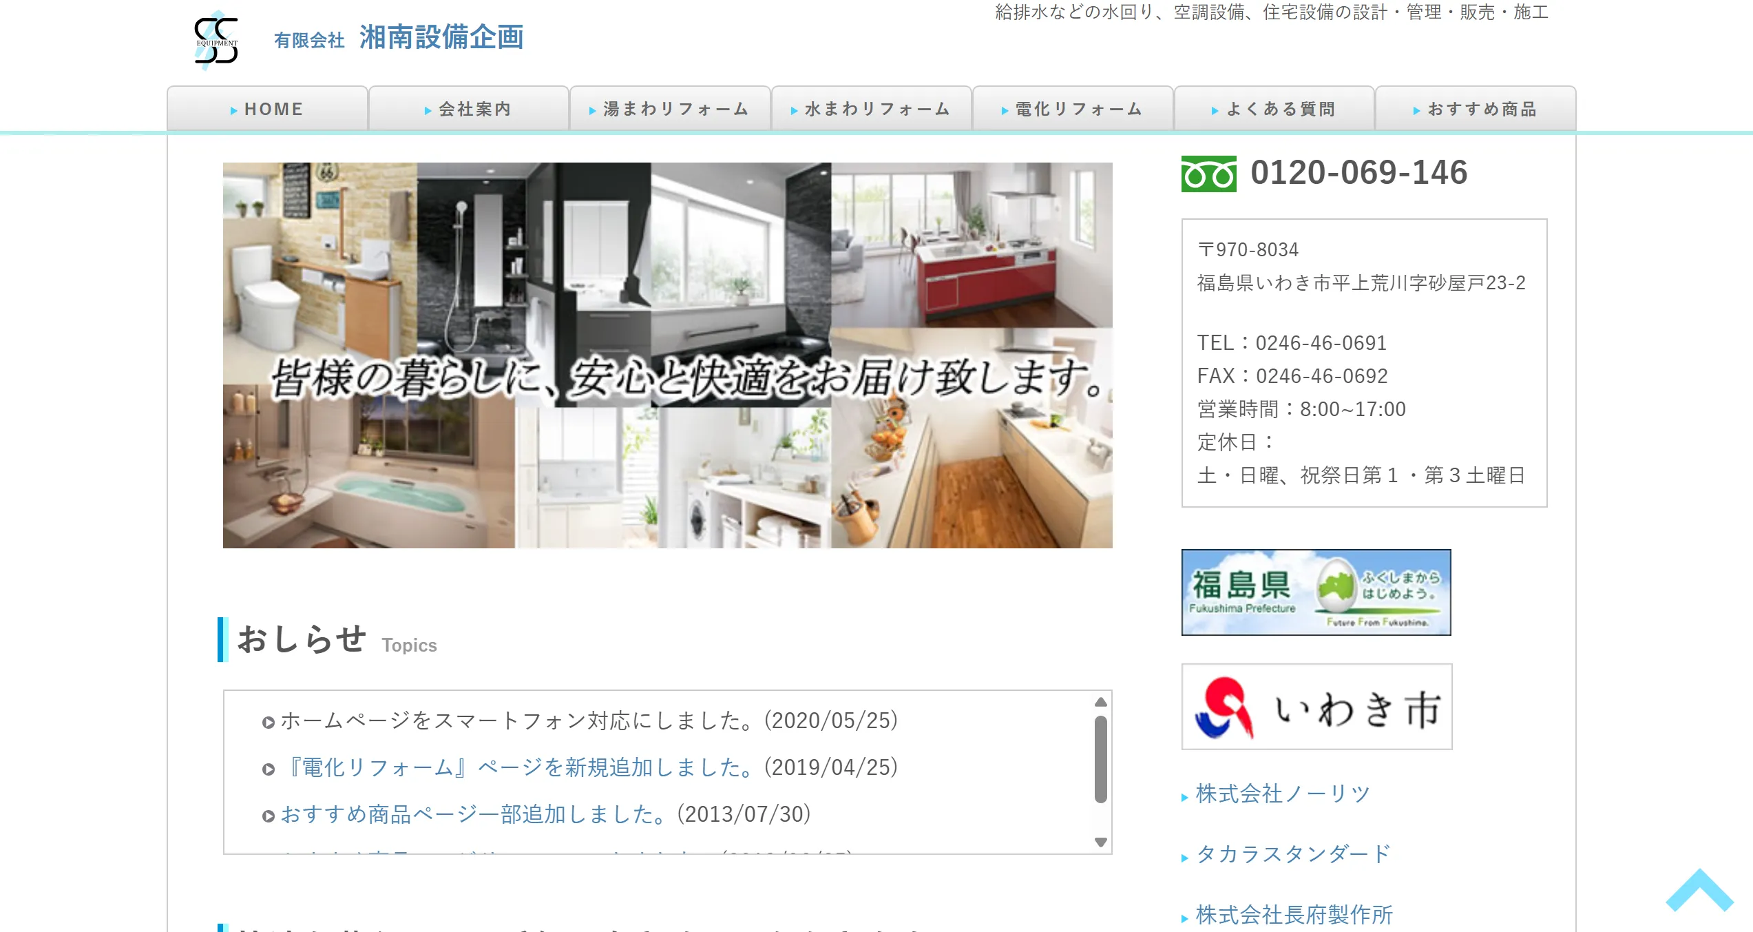Click the SS Equipment company logo
Image resolution: width=1753 pixels, height=932 pixels.
tap(216, 41)
